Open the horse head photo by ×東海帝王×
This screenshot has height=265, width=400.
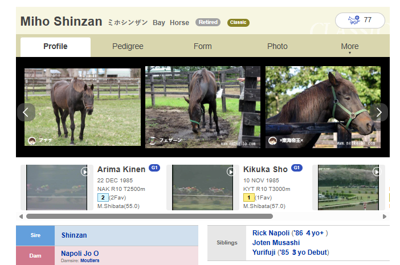coord(323,107)
